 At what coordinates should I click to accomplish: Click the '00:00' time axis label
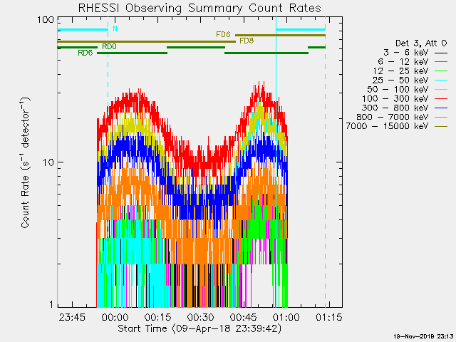click(115, 317)
